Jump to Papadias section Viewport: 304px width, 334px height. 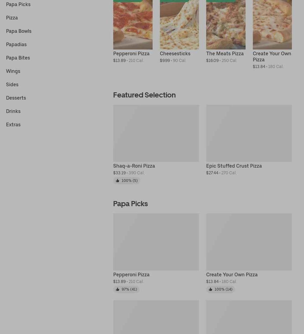pyautogui.click(x=16, y=45)
